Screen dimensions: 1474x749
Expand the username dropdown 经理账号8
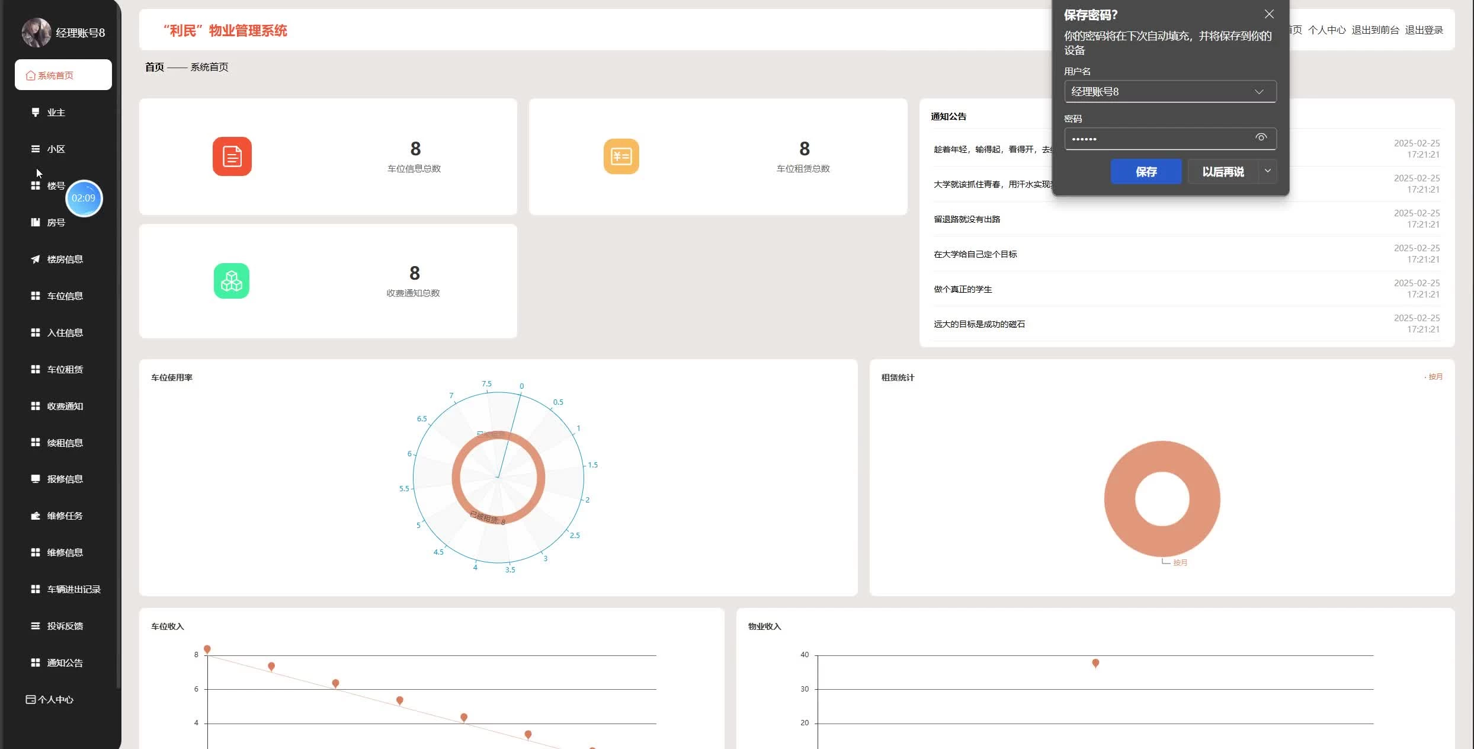[x=1259, y=92]
